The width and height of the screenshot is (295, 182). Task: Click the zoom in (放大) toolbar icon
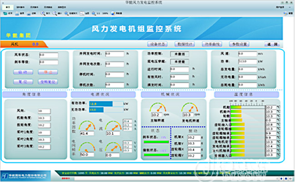point(45,14)
